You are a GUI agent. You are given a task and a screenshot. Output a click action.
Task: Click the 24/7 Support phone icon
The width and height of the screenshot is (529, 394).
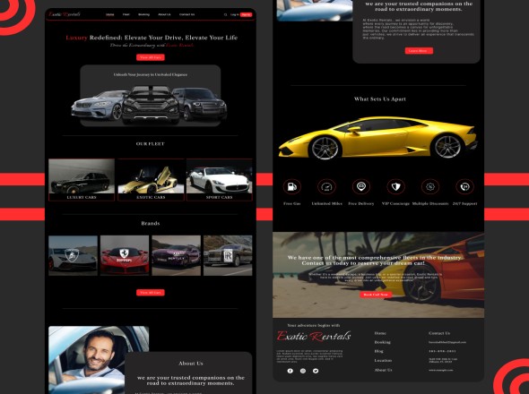coord(465,187)
